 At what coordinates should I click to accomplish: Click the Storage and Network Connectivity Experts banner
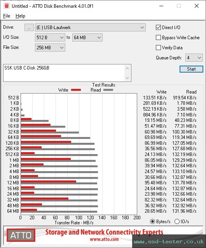click(x=104, y=232)
